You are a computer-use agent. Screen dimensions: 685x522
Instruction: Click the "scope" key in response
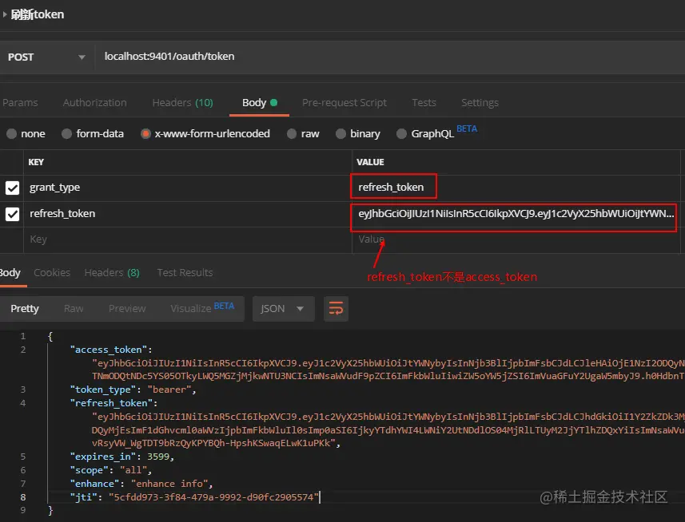click(89, 470)
